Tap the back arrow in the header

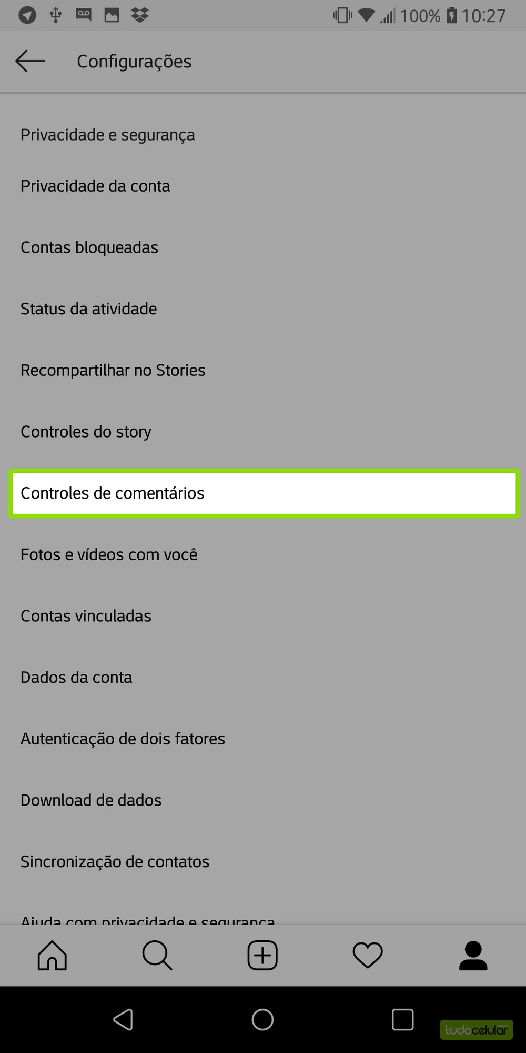pos(30,61)
